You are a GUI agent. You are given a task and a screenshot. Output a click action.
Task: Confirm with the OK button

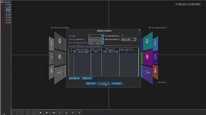pos(104,84)
